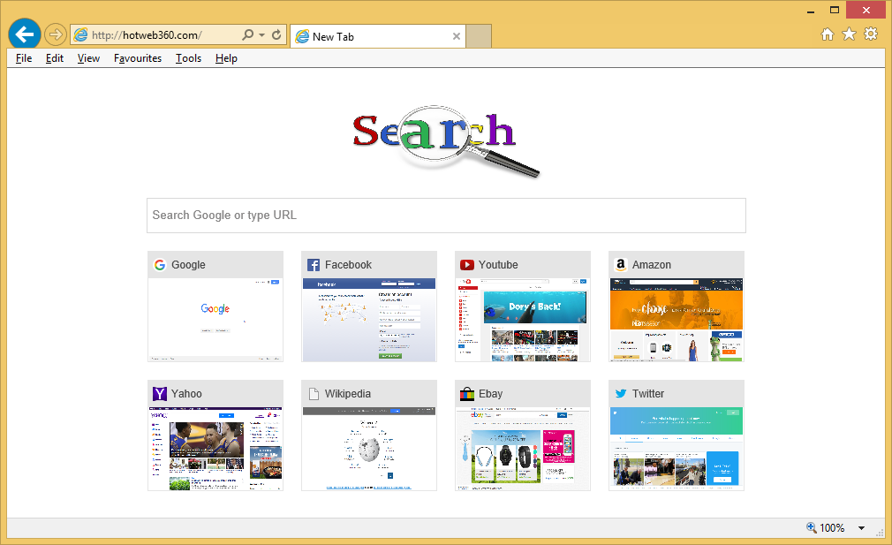Viewport: 892px width, 545px height.
Task: Maximize the browser window
Action: tap(835, 10)
